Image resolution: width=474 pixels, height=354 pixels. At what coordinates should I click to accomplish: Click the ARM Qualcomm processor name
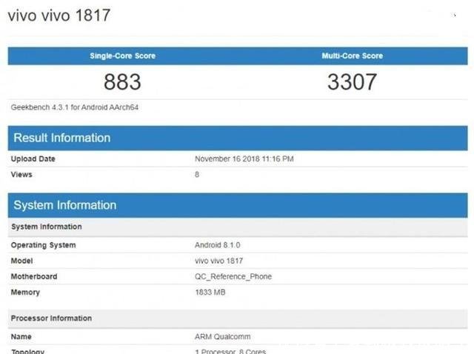click(221, 336)
